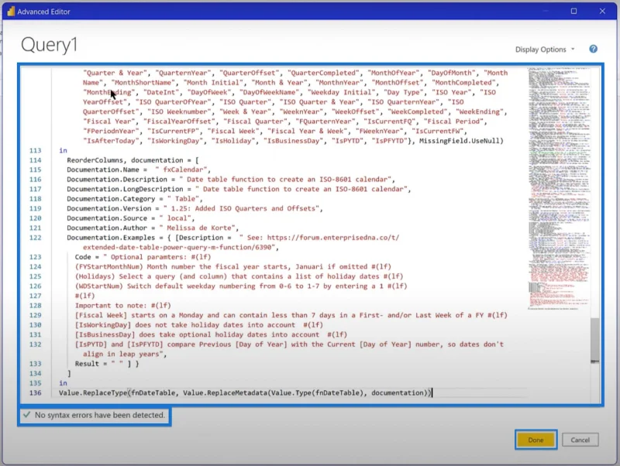
Task: Click the green checkmark syntax status icon
Action: click(27, 415)
